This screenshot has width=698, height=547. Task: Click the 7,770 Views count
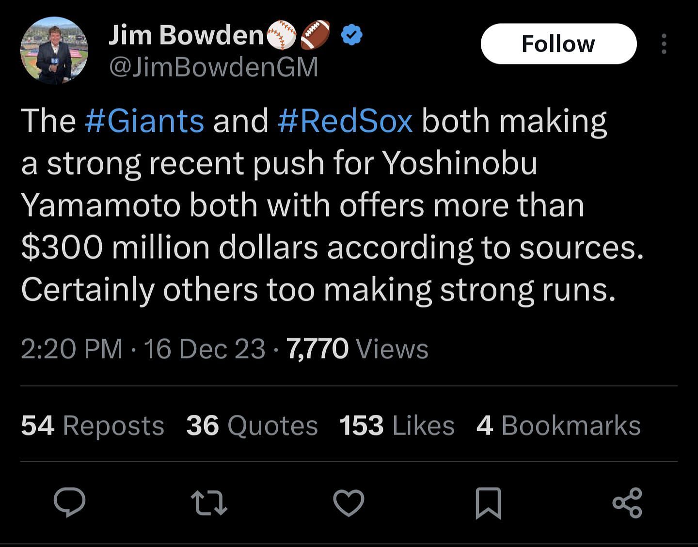357,349
